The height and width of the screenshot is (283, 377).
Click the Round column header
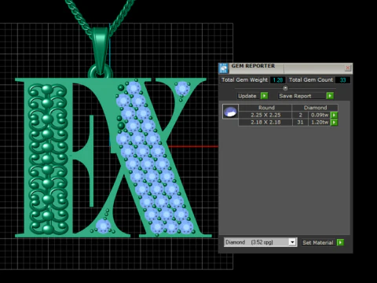pos(266,108)
